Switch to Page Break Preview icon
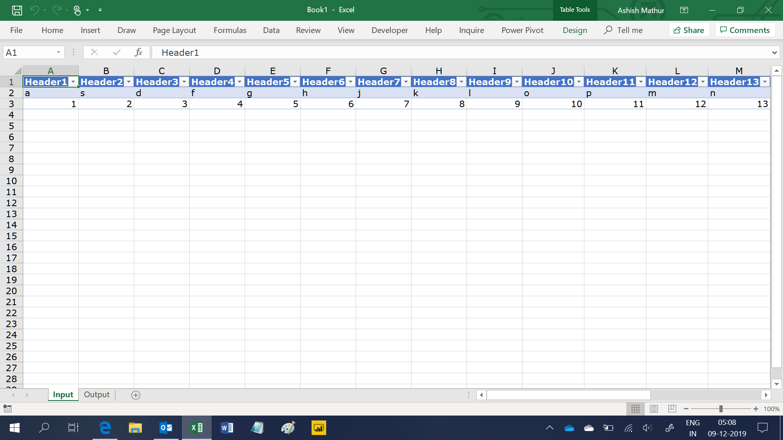 point(672,409)
